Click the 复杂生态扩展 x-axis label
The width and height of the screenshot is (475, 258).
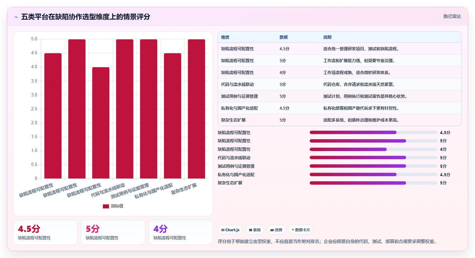tap(184, 188)
